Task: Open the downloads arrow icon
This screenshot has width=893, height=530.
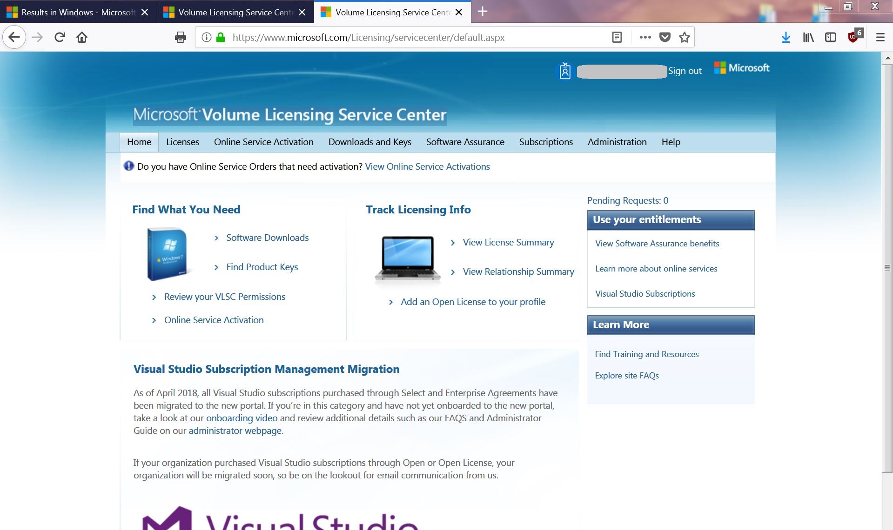Action: (x=786, y=37)
